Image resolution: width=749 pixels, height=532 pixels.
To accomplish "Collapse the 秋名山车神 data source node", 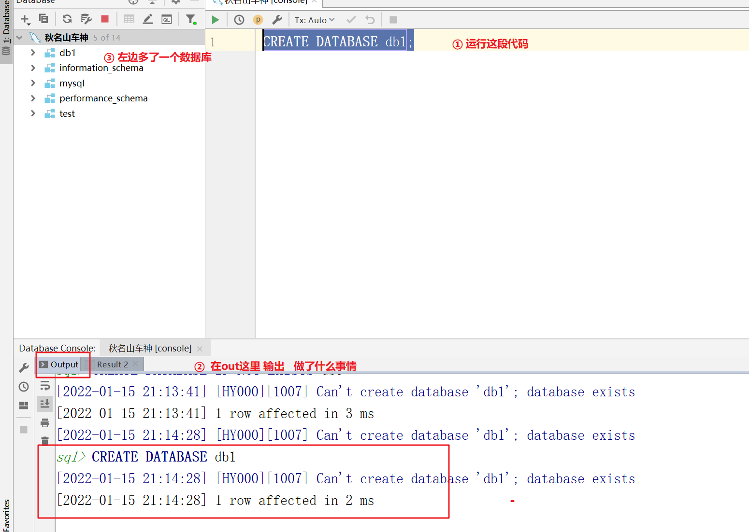I will (19, 37).
